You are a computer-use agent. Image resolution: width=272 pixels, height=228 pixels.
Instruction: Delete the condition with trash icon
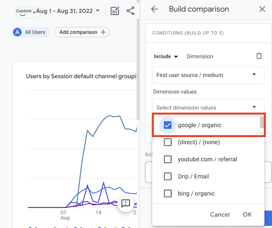point(259,56)
